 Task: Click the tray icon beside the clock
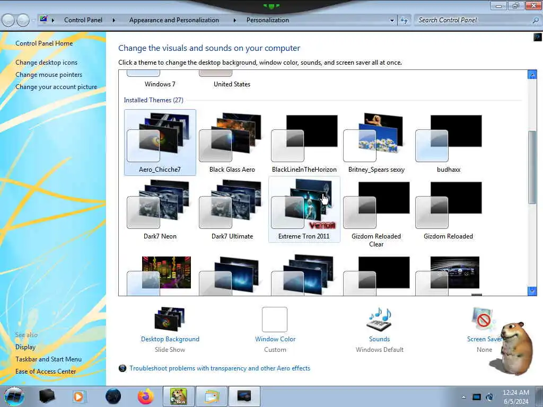[489, 397]
